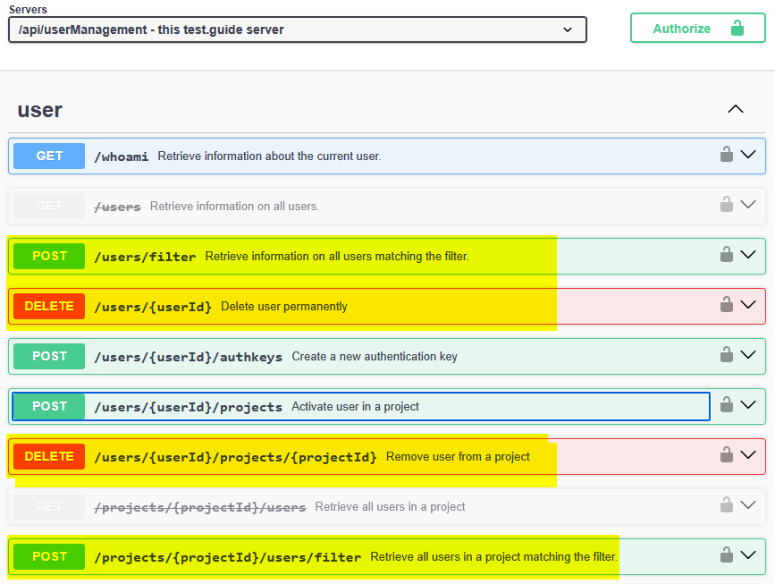Screen dimensions: 775x584
Task: Click 'Retrieve information about the current user.' text
Action: 269,157
